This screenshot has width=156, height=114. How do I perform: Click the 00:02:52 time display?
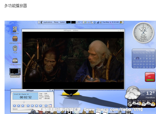pyautogui.click(x=26, y=97)
